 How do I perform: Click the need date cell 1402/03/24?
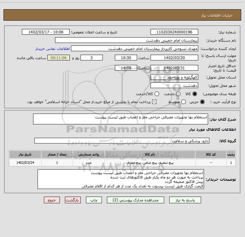click(25, 163)
